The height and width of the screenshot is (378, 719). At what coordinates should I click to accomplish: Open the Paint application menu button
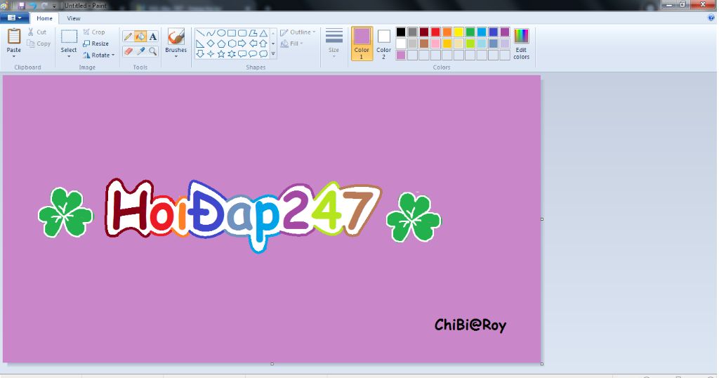14,18
